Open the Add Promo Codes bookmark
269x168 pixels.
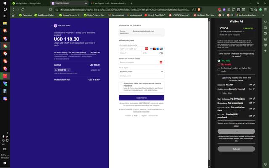tap(45, 15)
